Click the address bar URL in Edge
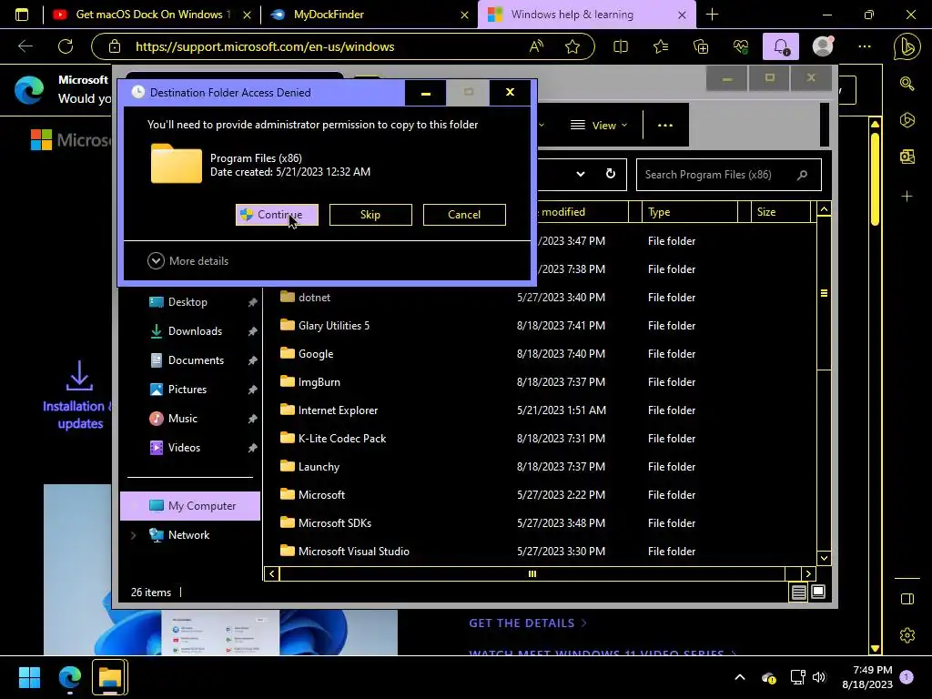Screen dimensions: 932x699 tap(265, 47)
